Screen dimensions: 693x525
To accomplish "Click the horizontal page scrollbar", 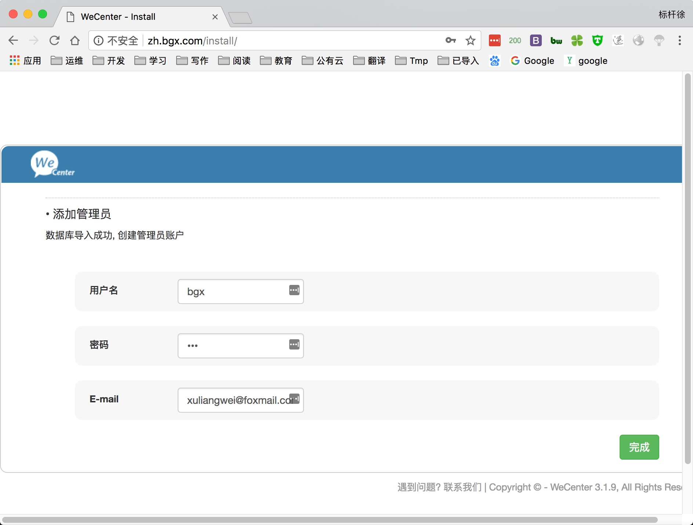I will tap(330, 520).
